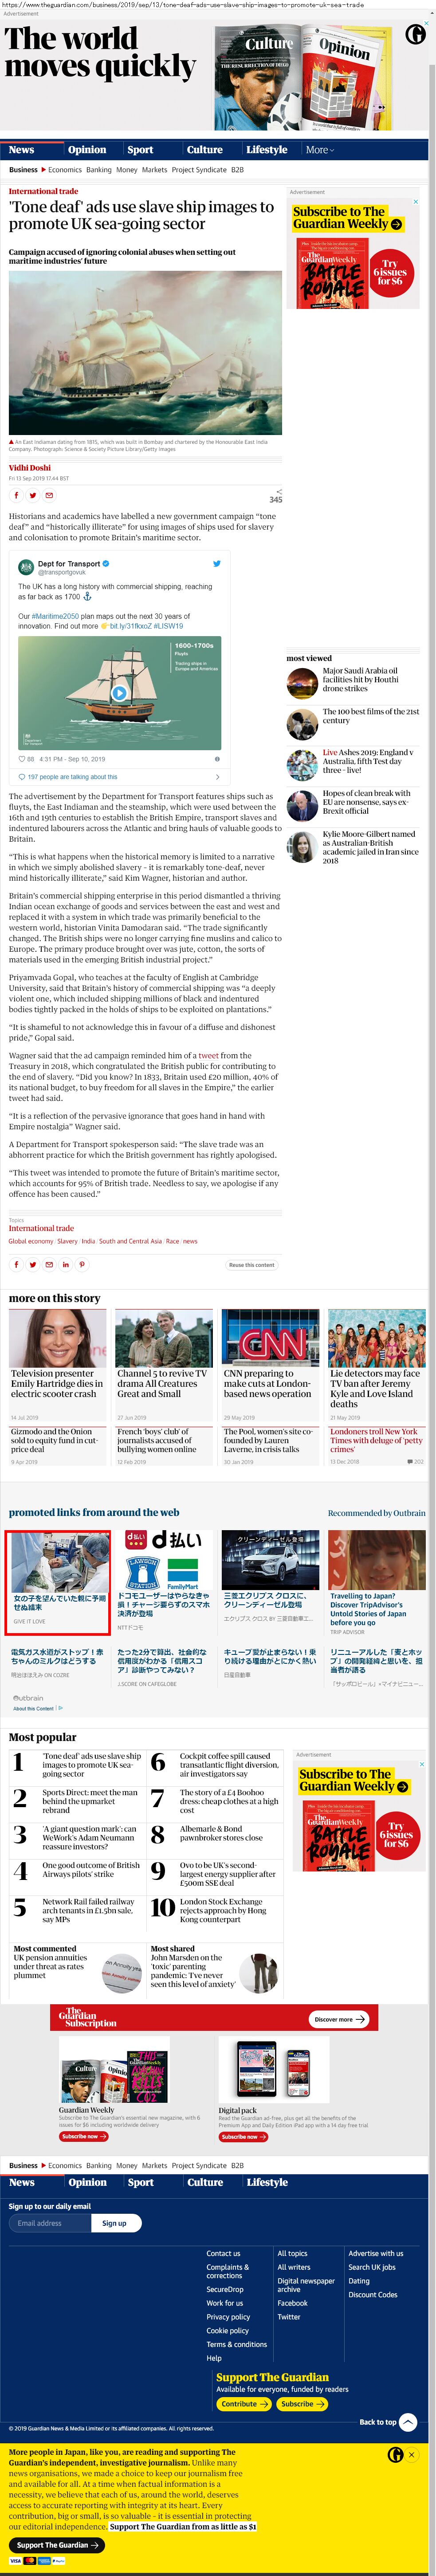Open CNN preparing cuts story thumbnail

click(270, 1339)
